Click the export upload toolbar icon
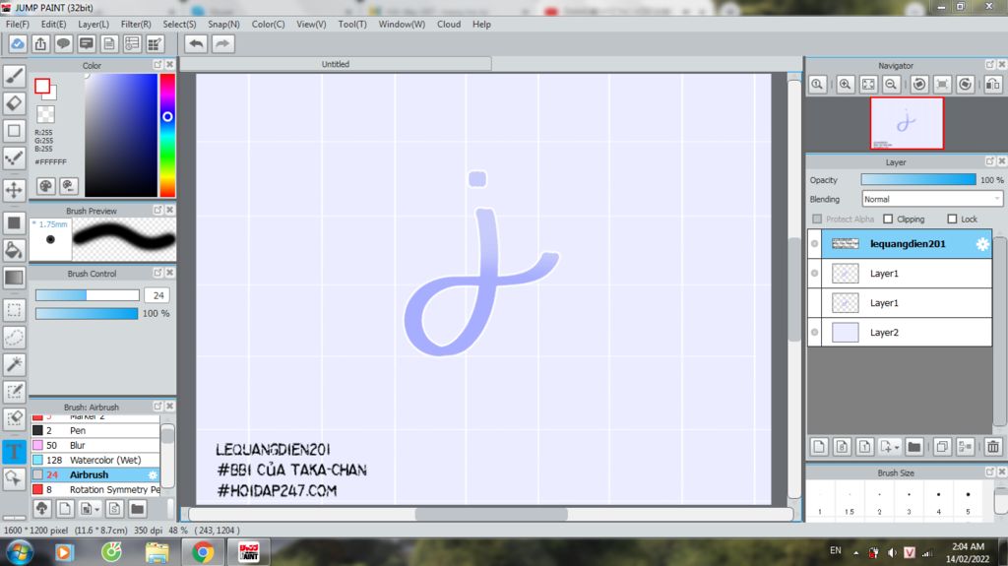 pos(40,43)
